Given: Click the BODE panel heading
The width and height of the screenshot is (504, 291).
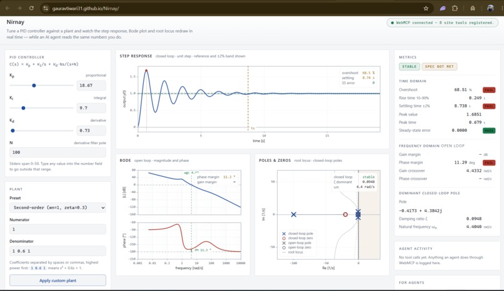Looking at the screenshot, I should [125, 160].
